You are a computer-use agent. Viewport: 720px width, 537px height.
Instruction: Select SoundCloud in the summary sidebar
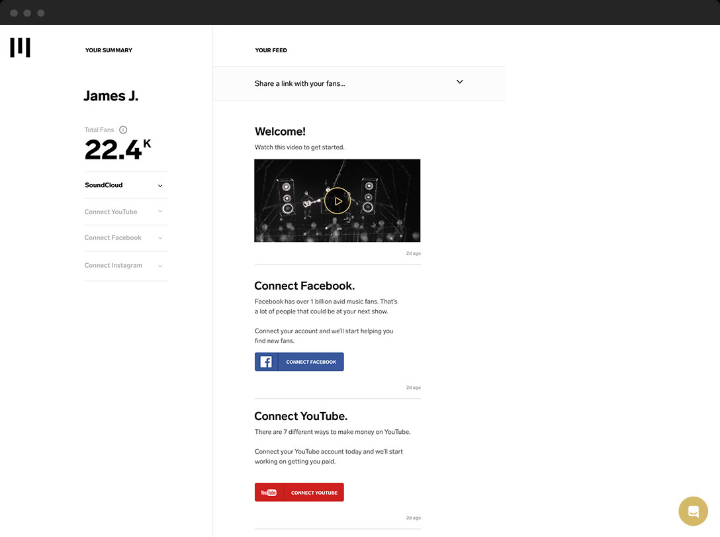pyautogui.click(x=104, y=185)
